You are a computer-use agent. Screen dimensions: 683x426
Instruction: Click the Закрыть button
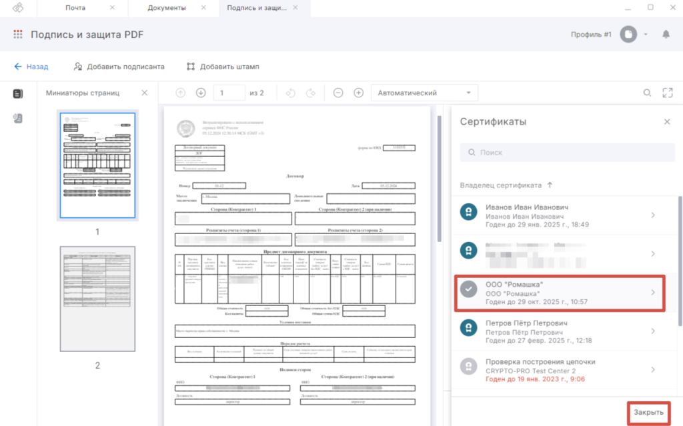tap(648, 413)
